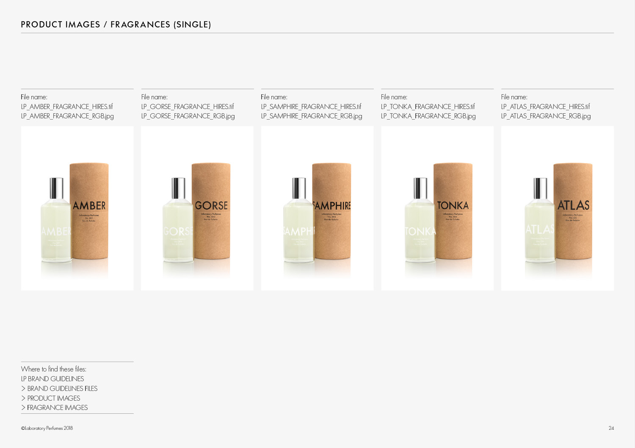The height and width of the screenshot is (448, 635).
Task: Click the 'File name:' label above the Atlas files
Action: coord(514,97)
